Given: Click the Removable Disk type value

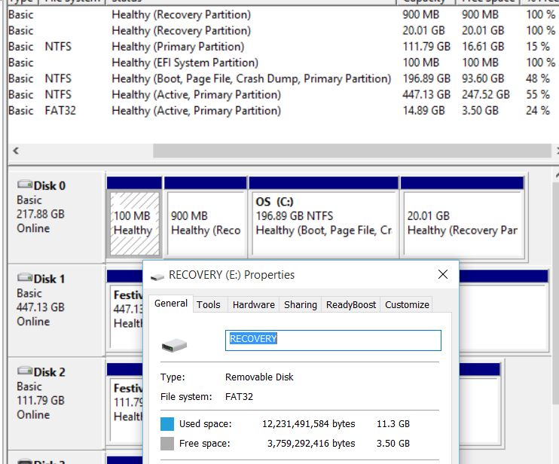Looking at the screenshot, I should (259, 377).
